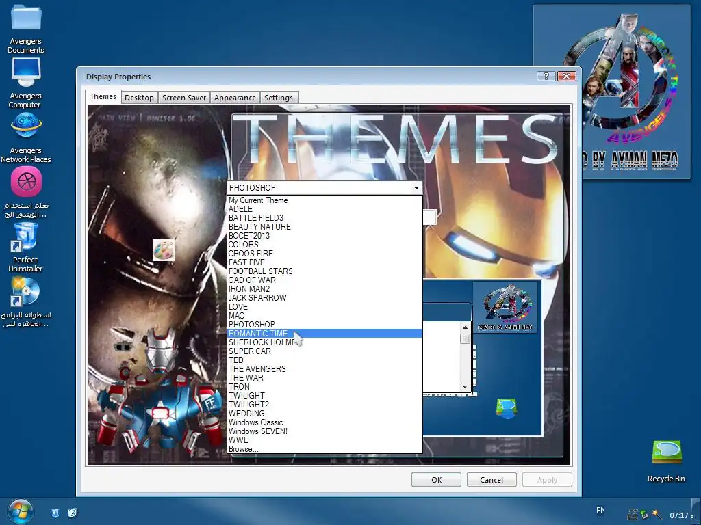Click the first quick launch taskbar icon
Viewport: 701px width, 525px height.
click(55, 513)
